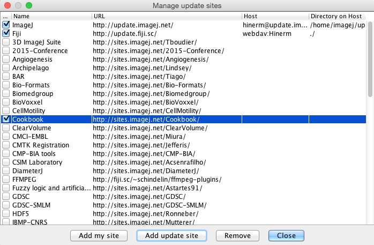The image size is (374, 245).
Task: Click the Add update site button
Action: 171,236
